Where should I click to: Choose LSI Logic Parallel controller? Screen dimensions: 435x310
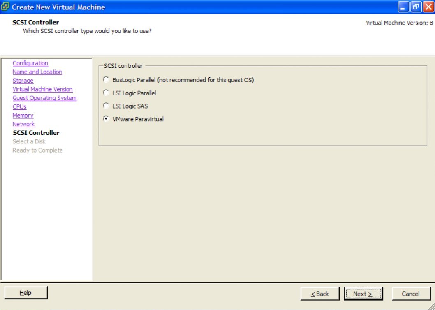tap(106, 93)
